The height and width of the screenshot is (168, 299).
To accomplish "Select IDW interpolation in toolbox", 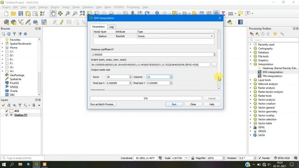I will point(273,72).
